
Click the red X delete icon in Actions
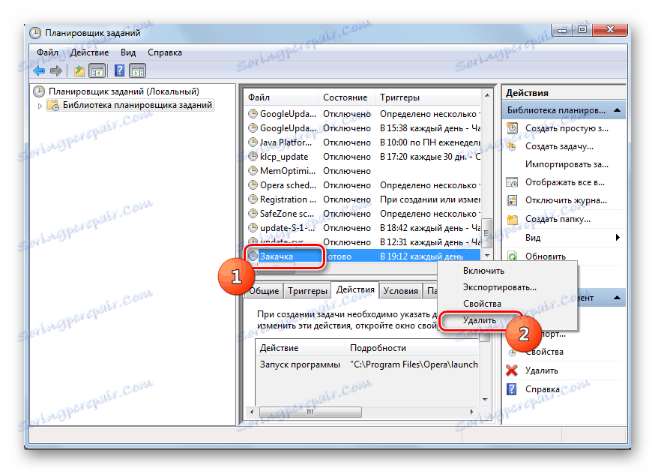(512, 370)
